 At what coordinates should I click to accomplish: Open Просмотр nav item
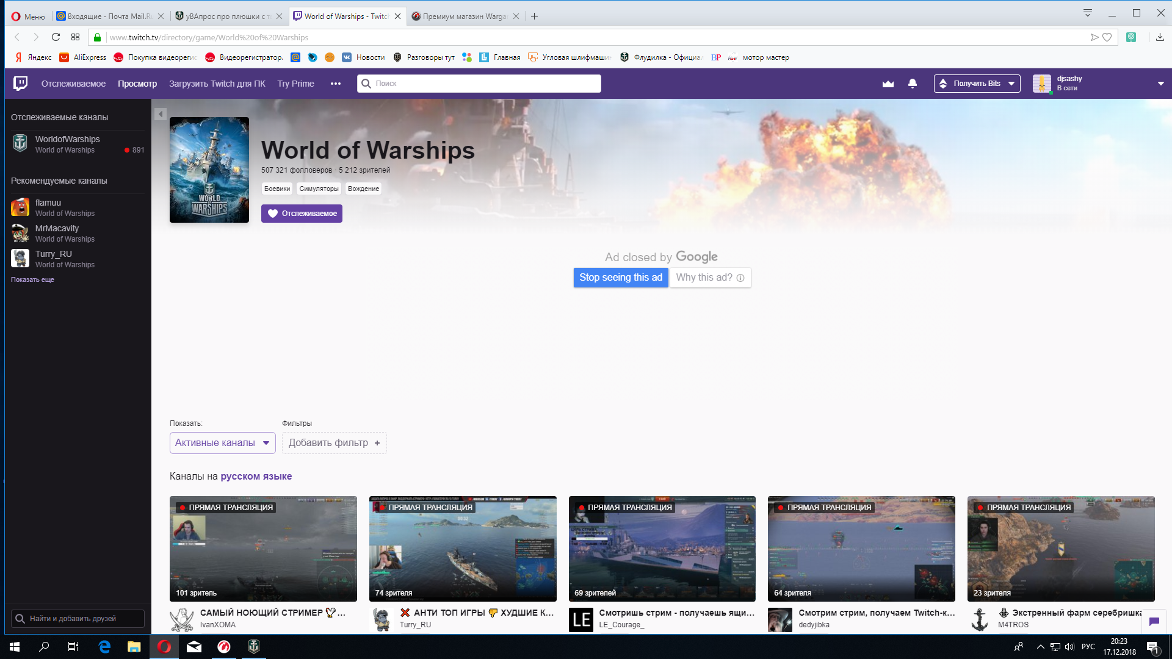[x=137, y=84]
